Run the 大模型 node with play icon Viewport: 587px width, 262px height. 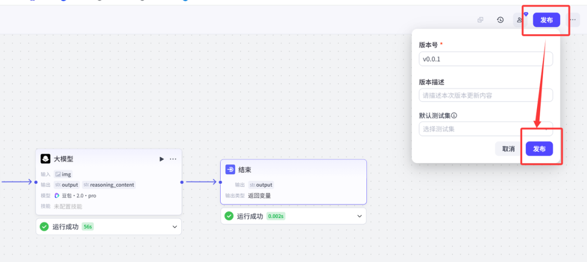coord(162,159)
